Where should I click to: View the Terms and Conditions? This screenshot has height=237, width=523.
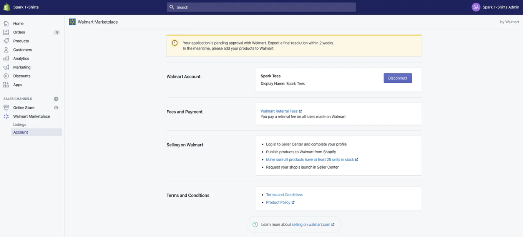(284, 195)
